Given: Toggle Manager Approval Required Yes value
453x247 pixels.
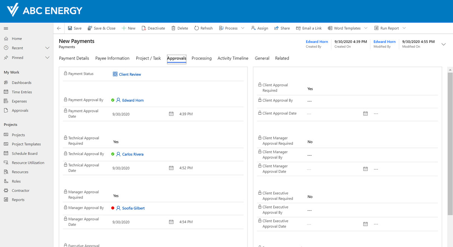Looking at the screenshot, I should pyautogui.click(x=116, y=196).
